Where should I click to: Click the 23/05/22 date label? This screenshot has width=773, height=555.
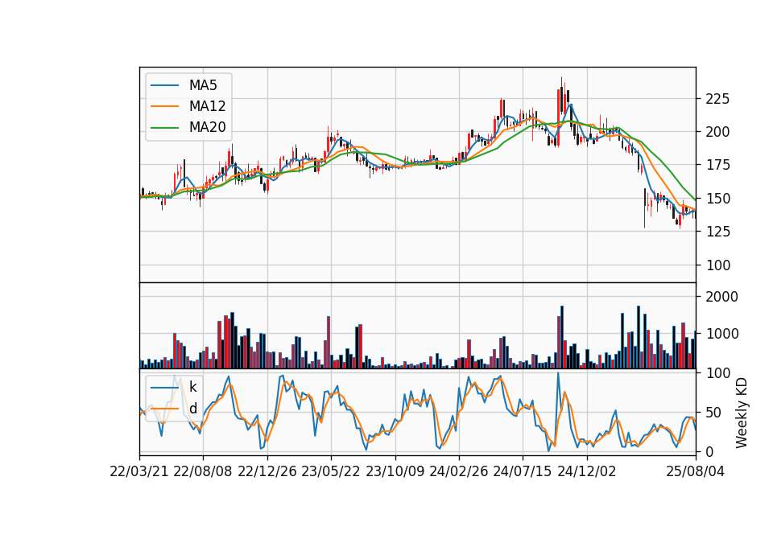pos(331,471)
